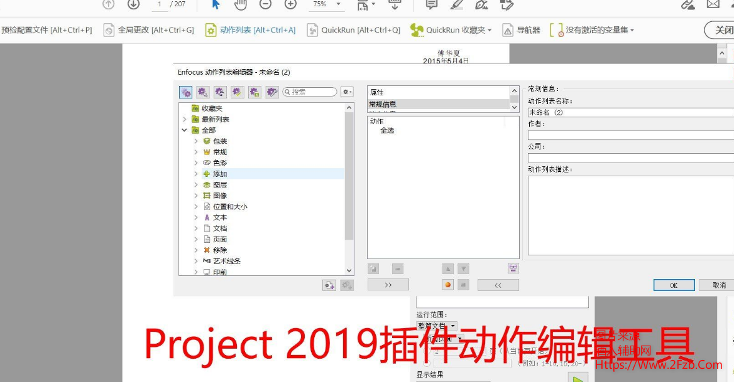Image resolution: width=734 pixels, height=382 pixels.
Task: Open the 没有激活的变量集 dropdown
Action: coord(592,30)
